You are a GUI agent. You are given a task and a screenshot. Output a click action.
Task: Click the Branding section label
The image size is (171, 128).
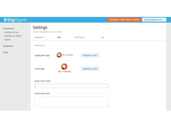click(40, 45)
